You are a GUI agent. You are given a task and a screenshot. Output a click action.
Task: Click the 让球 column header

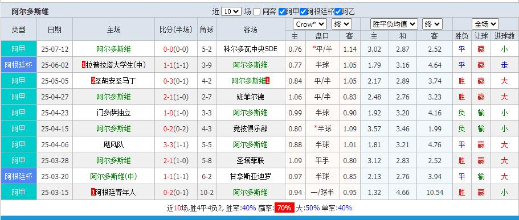click(x=481, y=36)
